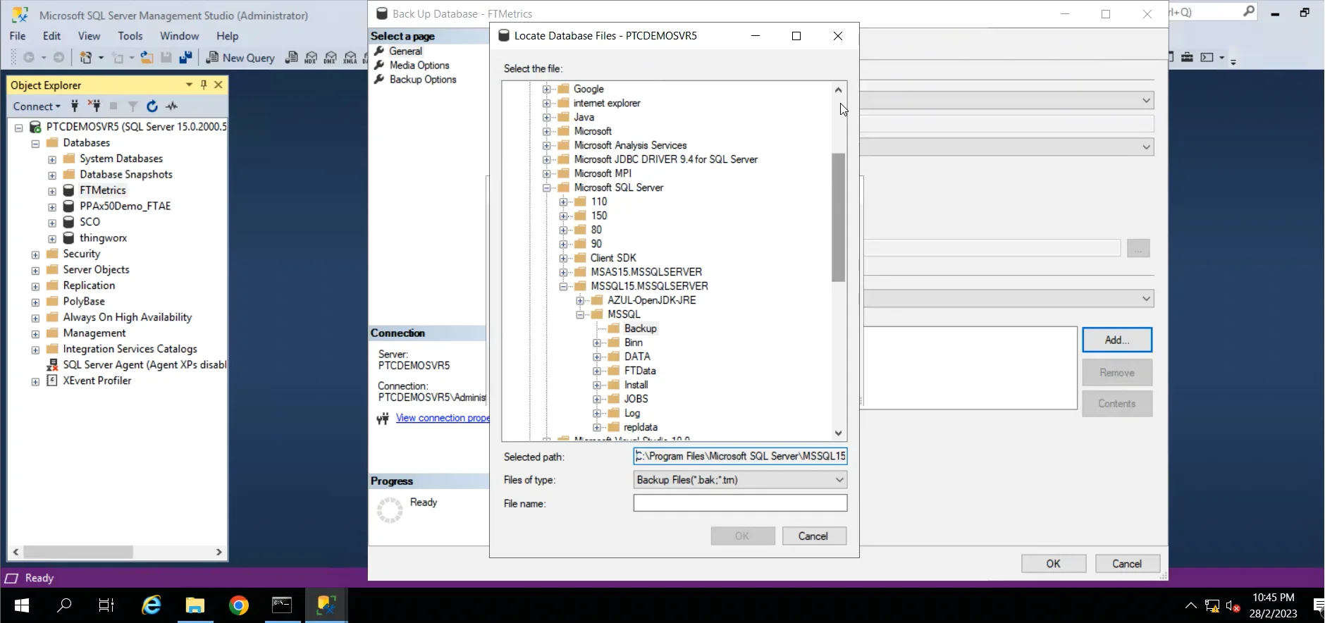
Task: Open the Tools menu
Action: (x=130, y=36)
